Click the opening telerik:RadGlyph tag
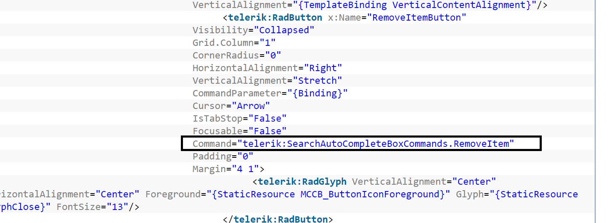 (299, 182)
